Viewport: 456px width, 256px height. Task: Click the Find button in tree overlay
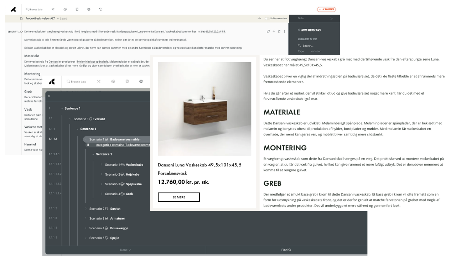tap(286, 250)
